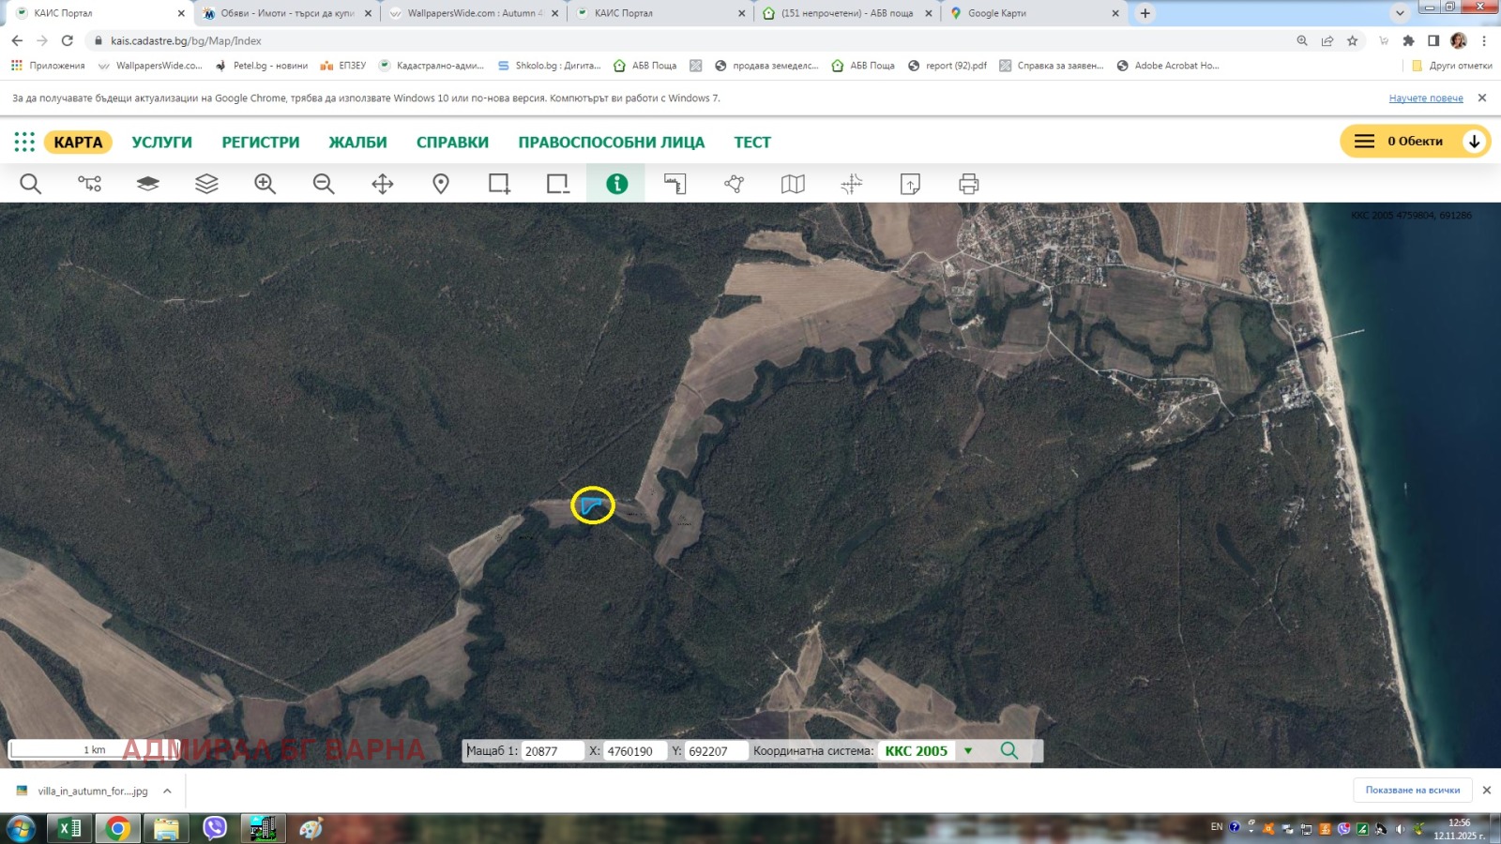Image resolution: width=1501 pixels, height=844 pixels.
Task: Activate the pan arrows tool
Action: [x=383, y=184]
